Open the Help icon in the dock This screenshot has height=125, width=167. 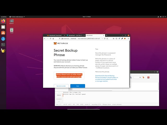pyautogui.click(x=3, y=39)
